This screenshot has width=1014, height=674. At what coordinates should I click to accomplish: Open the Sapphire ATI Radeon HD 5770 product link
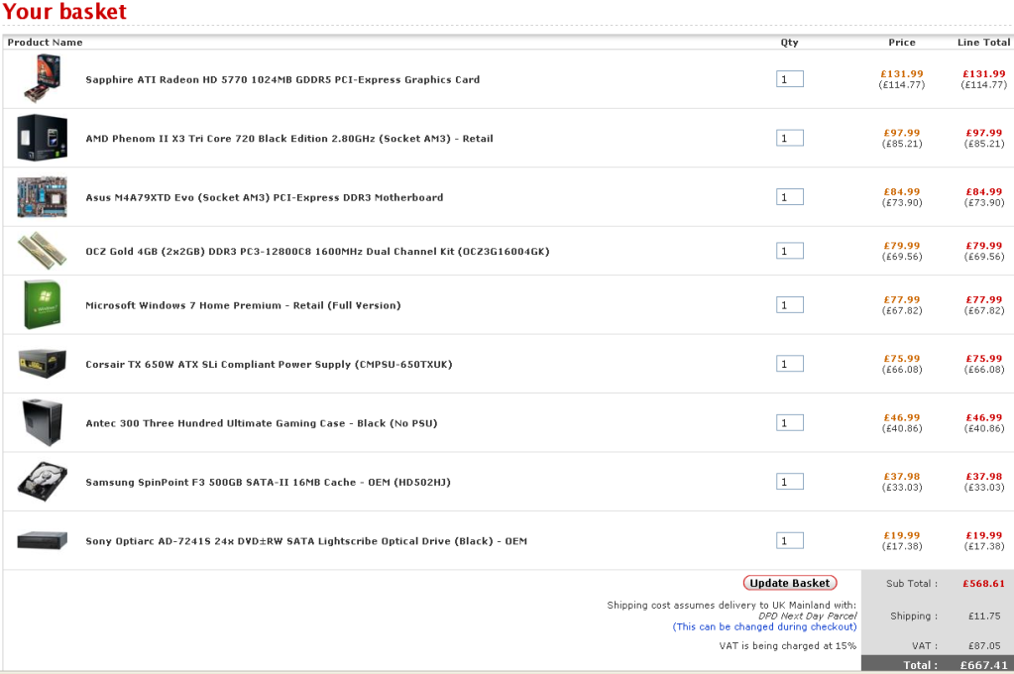[282, 79]
